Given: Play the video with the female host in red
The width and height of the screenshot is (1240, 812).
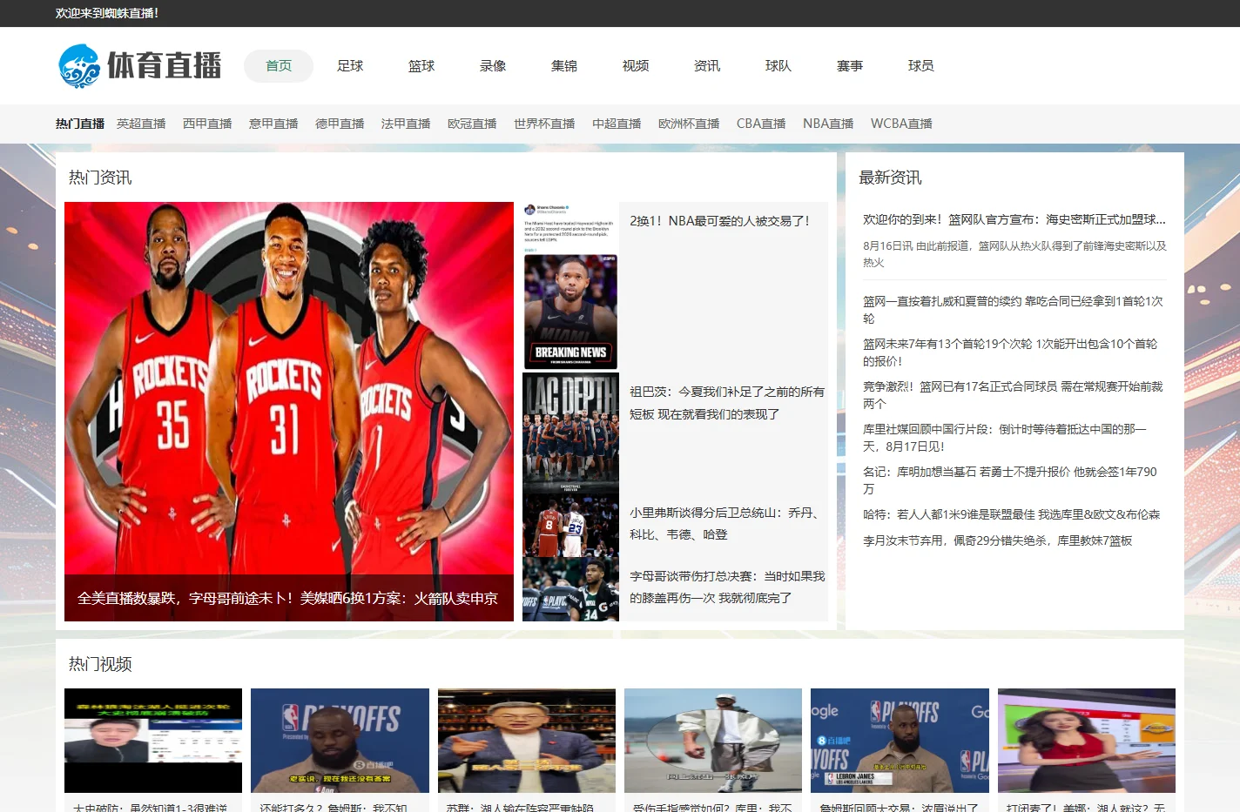Looking at the screenshot, I should click(x=1087, y=741).
